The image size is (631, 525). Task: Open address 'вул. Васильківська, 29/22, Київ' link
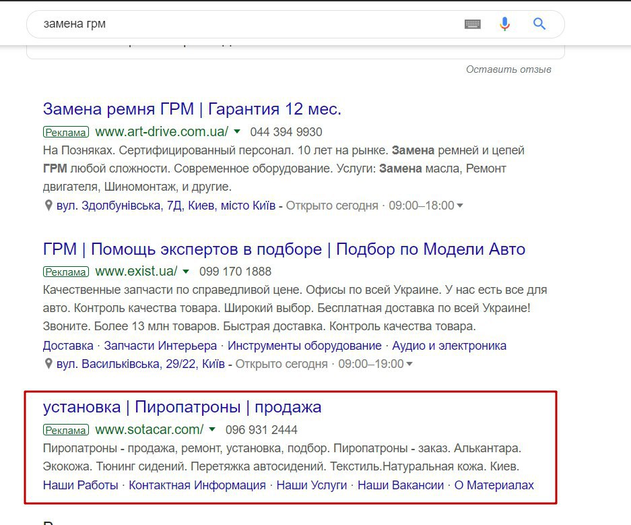click(x=141, y=364)
